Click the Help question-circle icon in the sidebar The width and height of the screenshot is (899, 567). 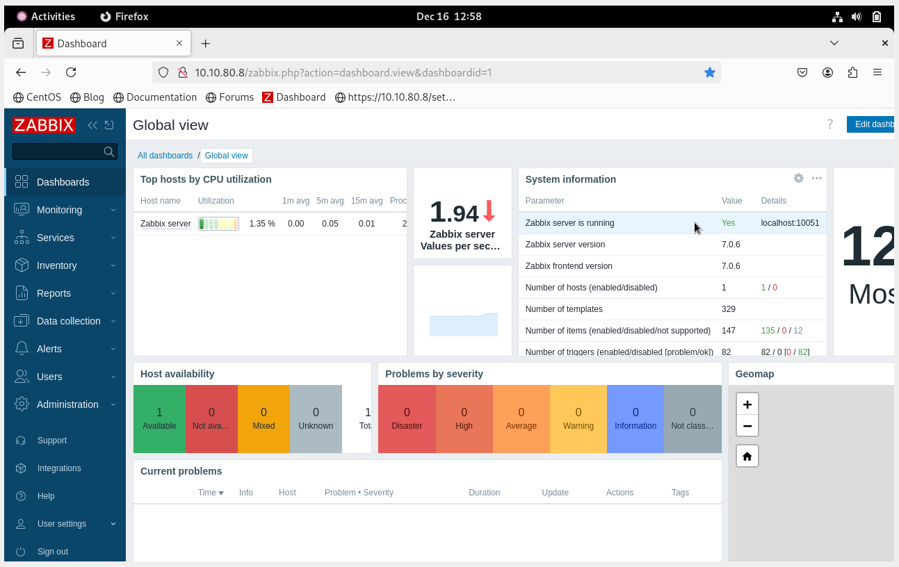coord(21,496)
